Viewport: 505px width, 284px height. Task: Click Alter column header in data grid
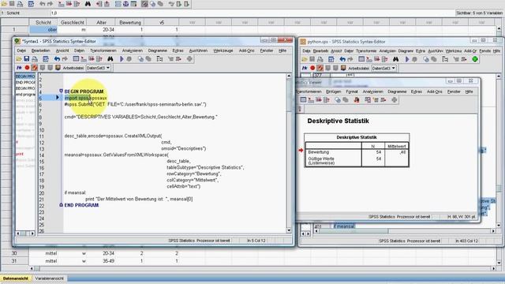tap(102, 22)
